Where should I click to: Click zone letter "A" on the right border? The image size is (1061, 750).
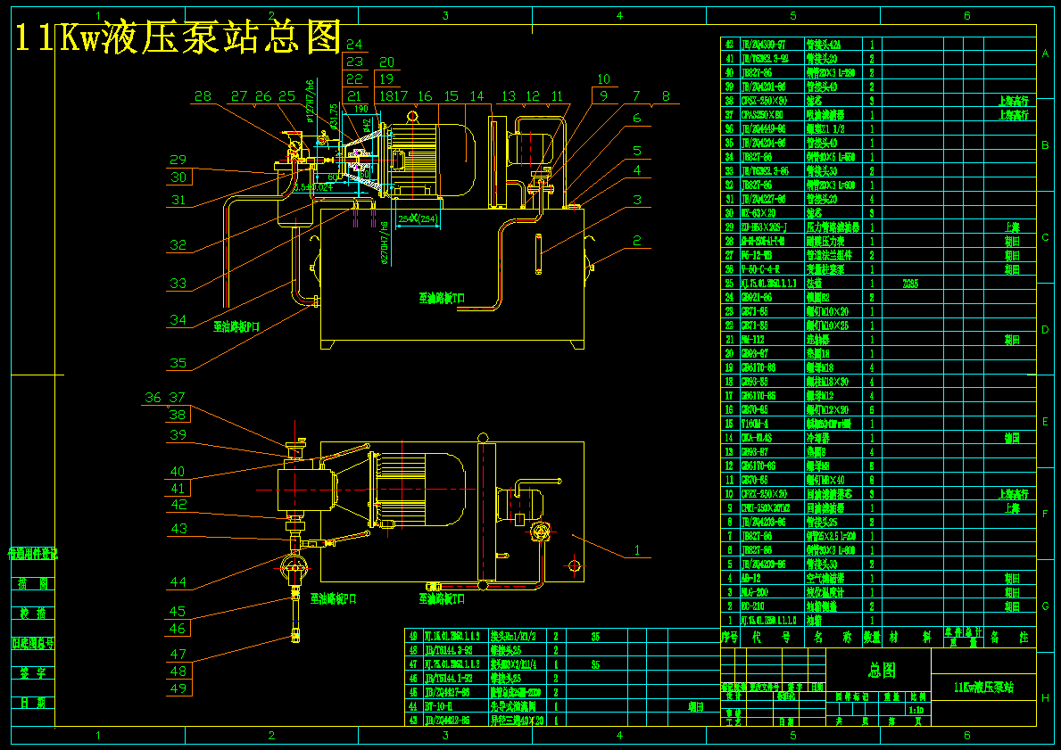1046,54
